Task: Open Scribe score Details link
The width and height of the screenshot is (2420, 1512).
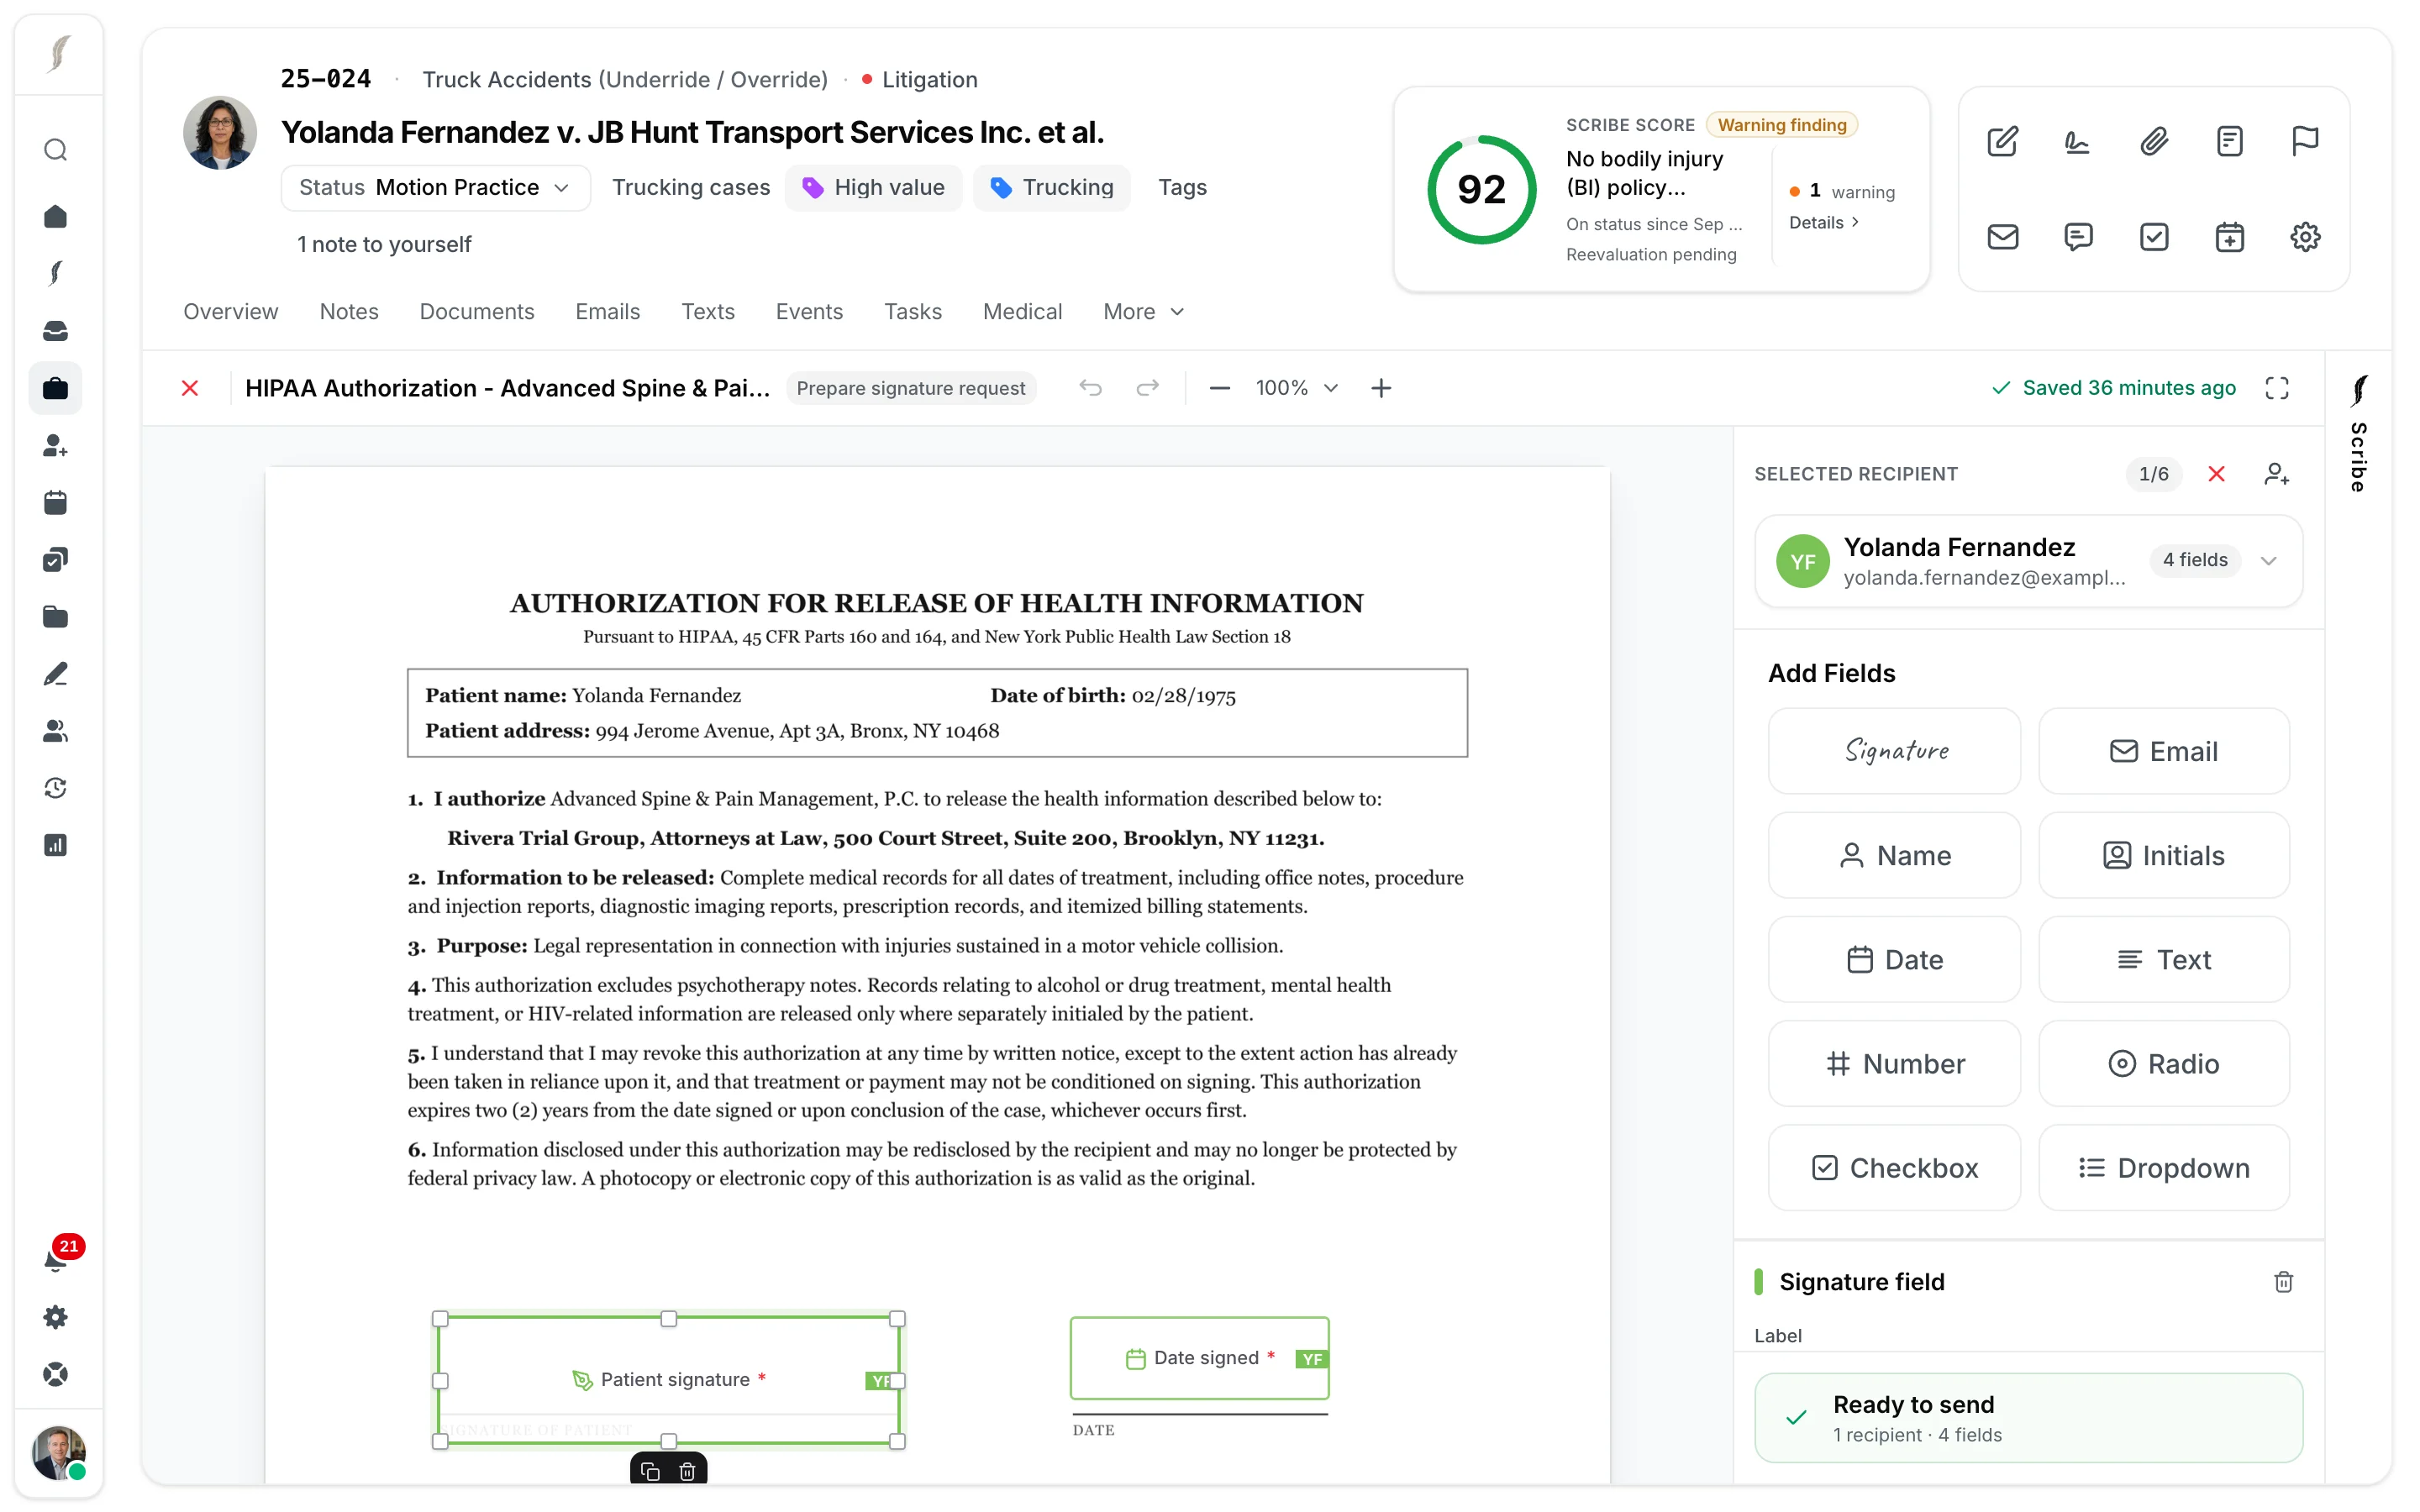Action: pyautogui.click(x=1824, y=223)
